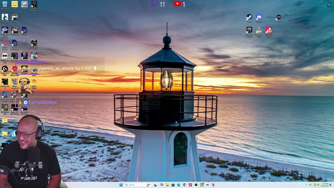Select the DEATHWATCH desktop icon
The image size is (334, 188).
(x=15, y=31)
